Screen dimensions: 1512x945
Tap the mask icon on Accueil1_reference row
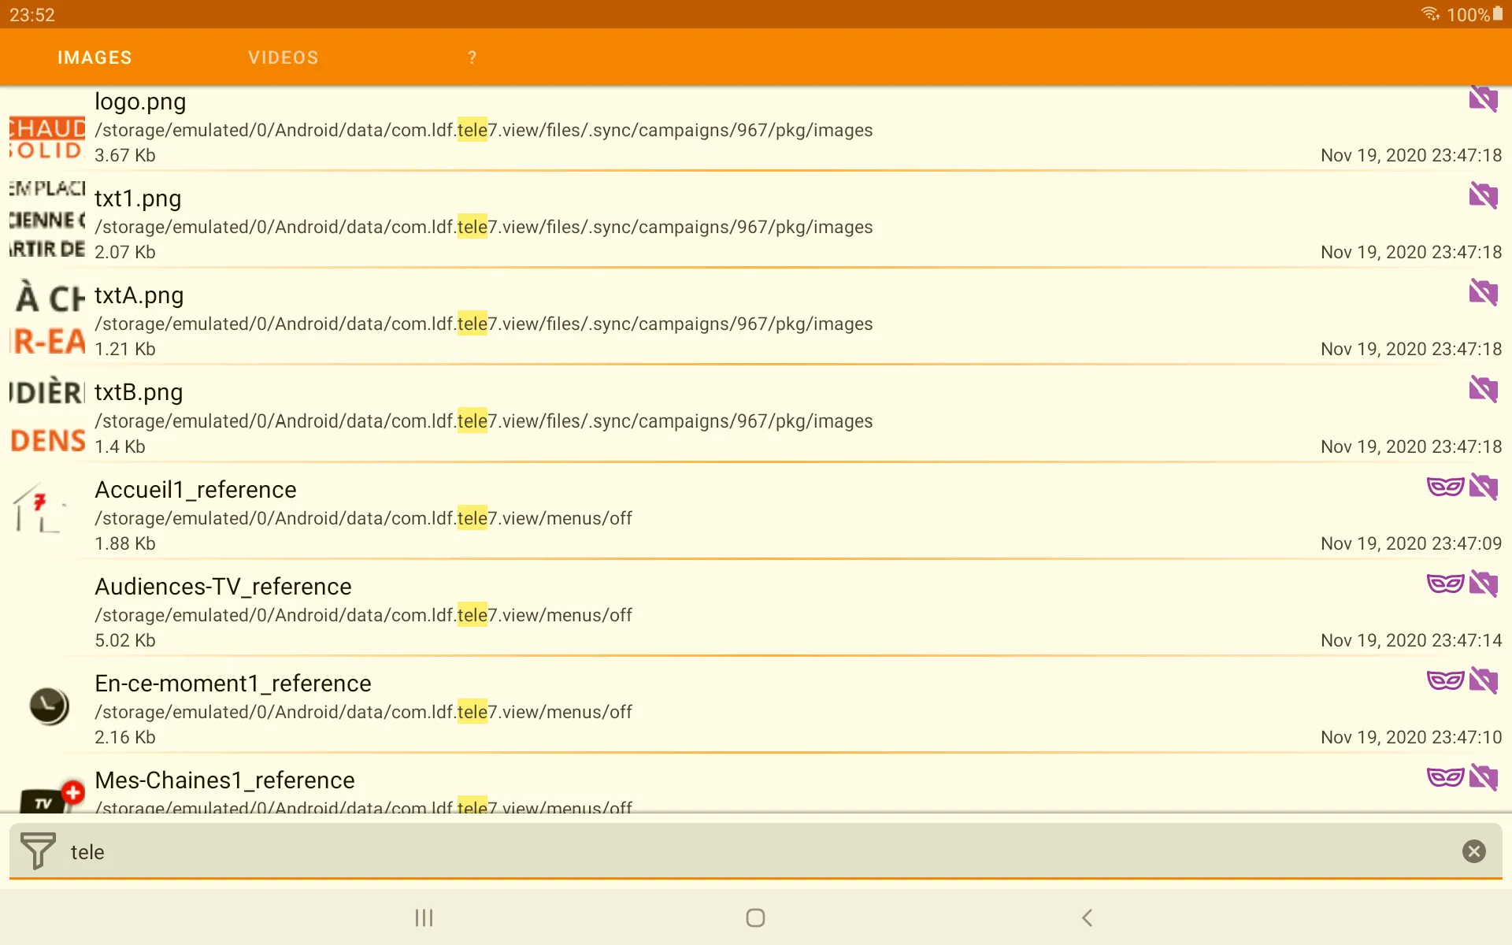click(x=1445, y=487)
